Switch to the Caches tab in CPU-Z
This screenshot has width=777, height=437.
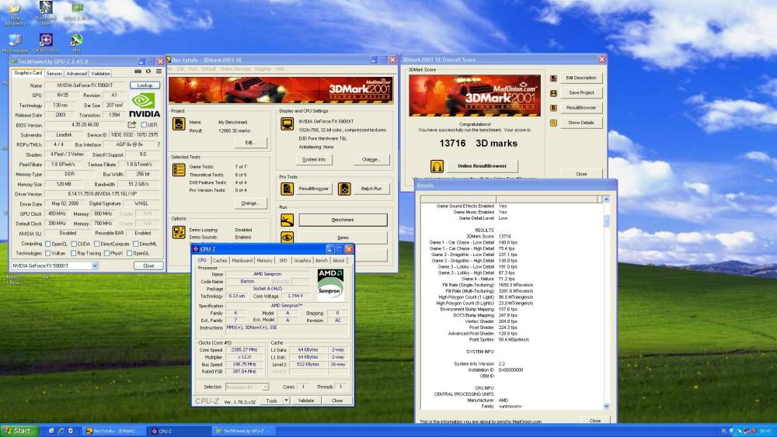point(220,260)
